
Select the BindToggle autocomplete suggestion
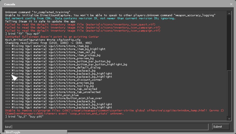(36, 132)
